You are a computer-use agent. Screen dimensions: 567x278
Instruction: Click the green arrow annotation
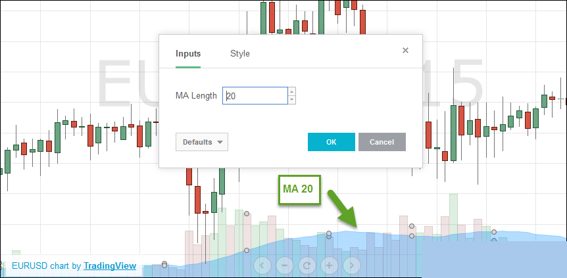343,209
